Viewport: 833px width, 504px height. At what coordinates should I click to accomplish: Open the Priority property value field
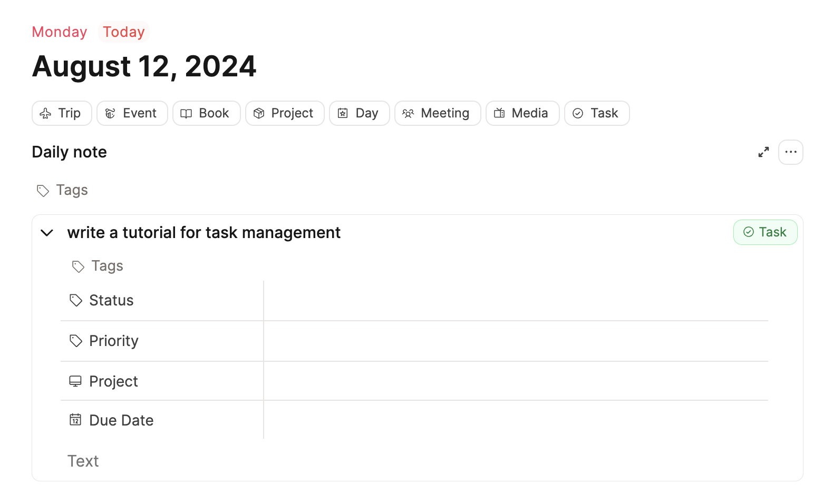coord(516,341)
